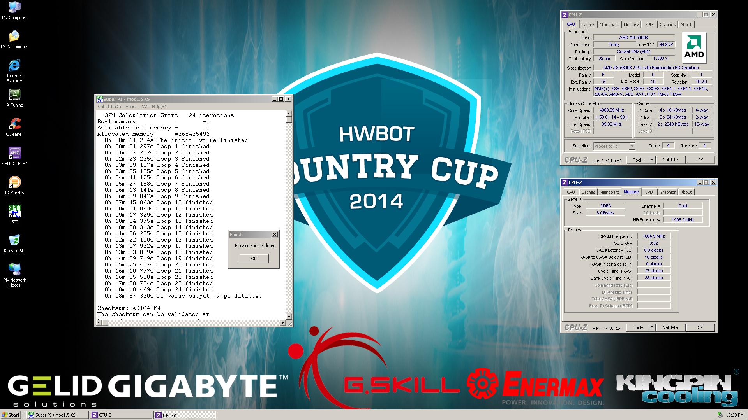Click Super PI horizontal scrollbar left arrow

tap(99, 323)
